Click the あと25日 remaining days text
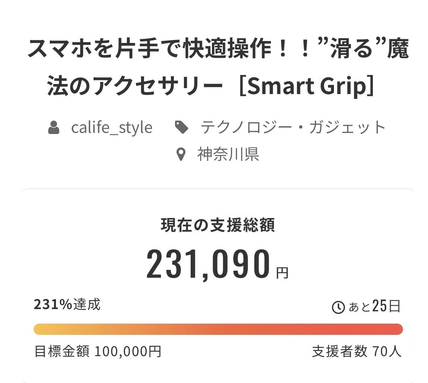The image size is (428, 383). pyautogui.click(x=374, y=306)
